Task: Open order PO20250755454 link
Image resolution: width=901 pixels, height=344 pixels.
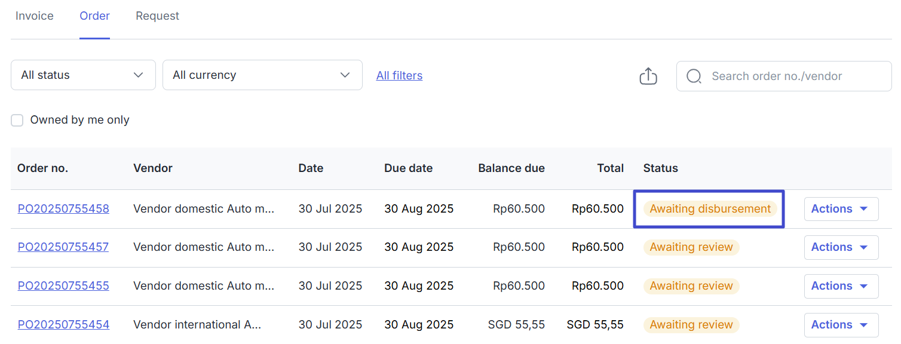Action: click(x=63, y=325)
